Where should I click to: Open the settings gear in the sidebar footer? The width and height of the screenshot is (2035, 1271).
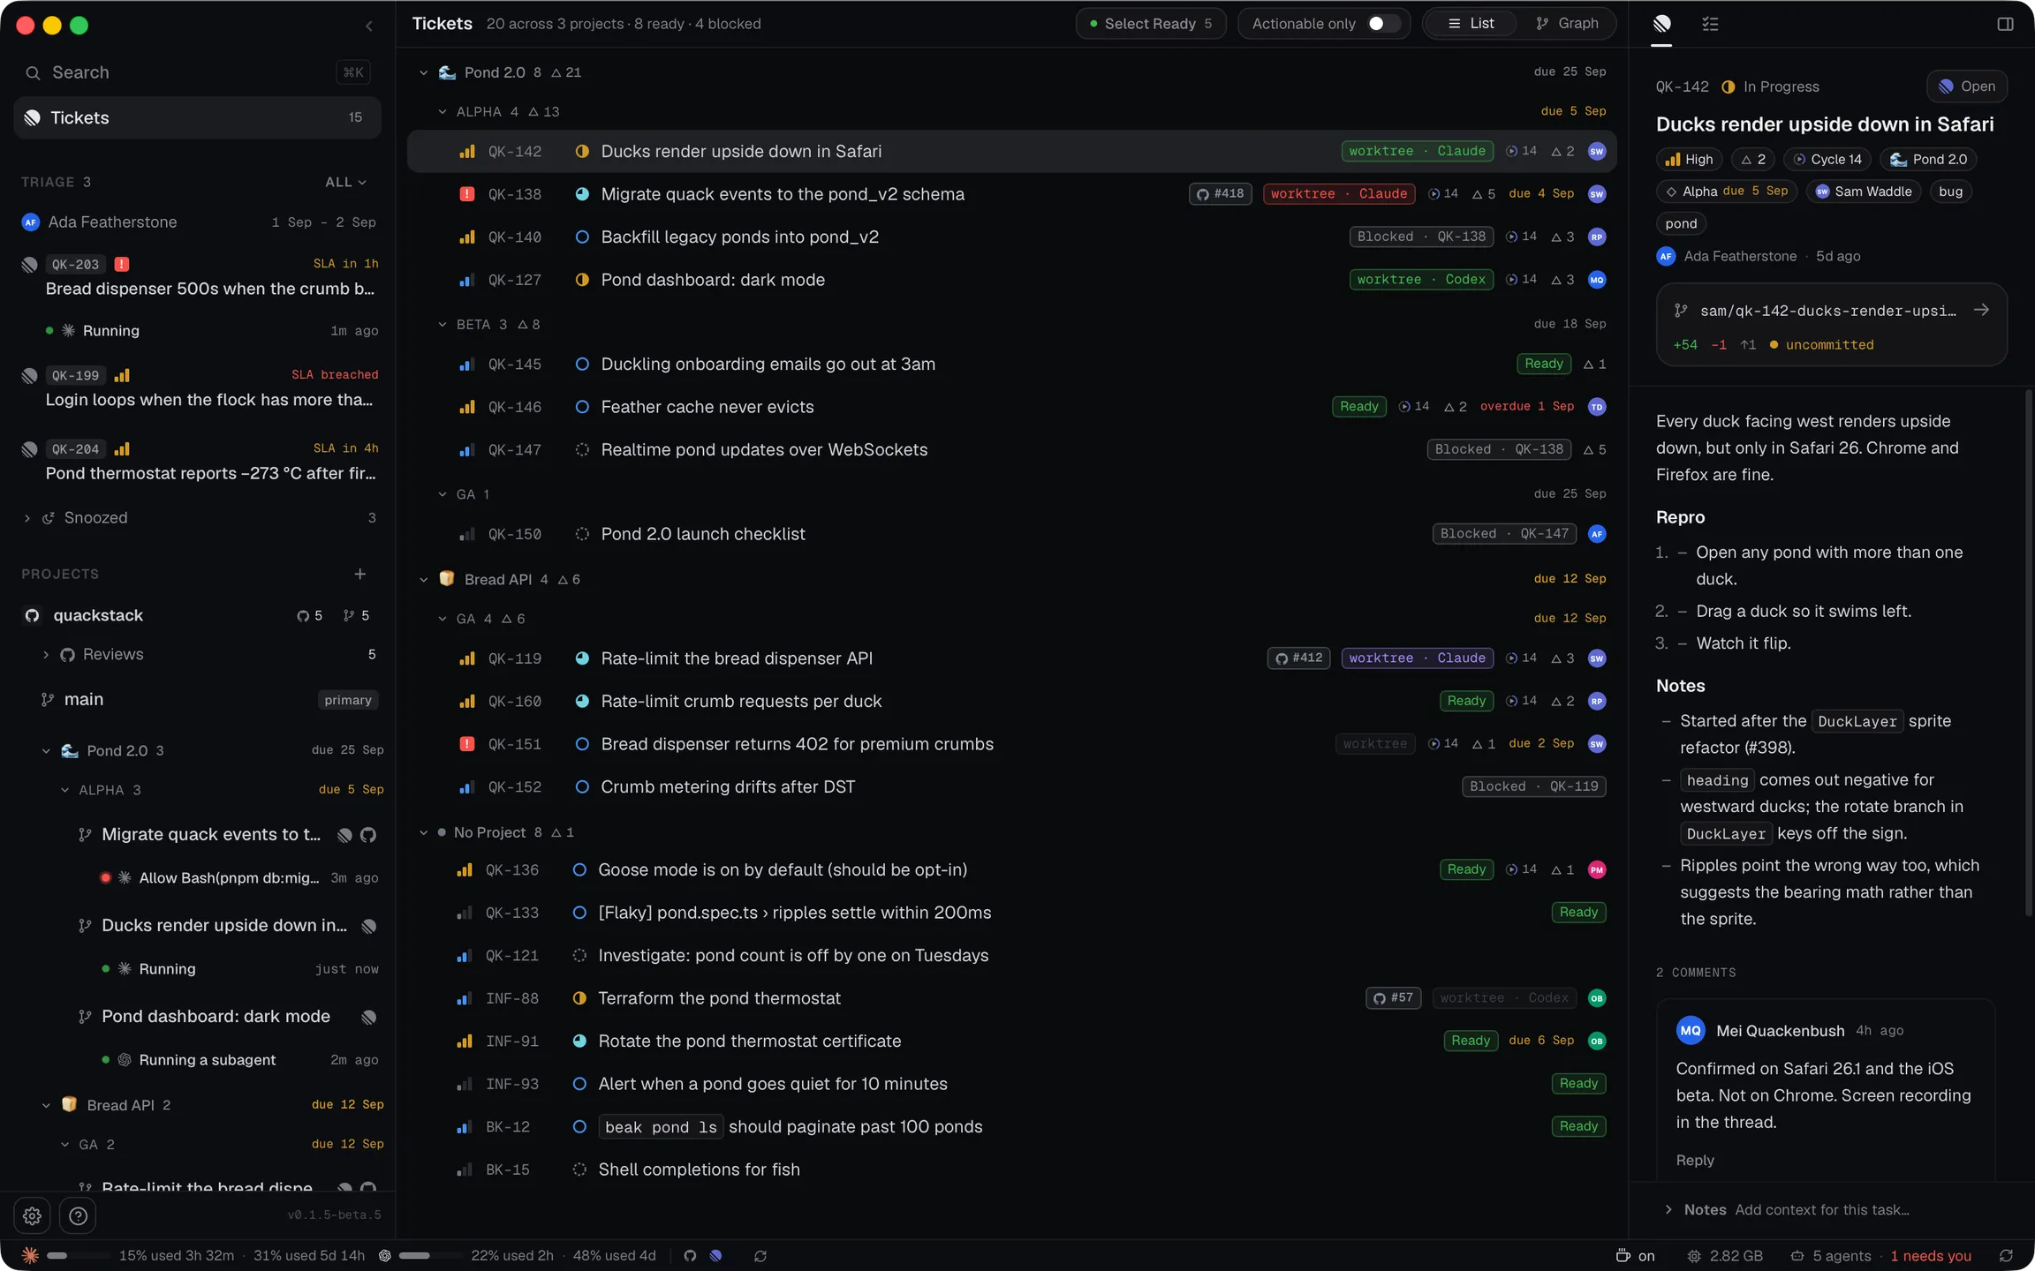pos(33,1215)
